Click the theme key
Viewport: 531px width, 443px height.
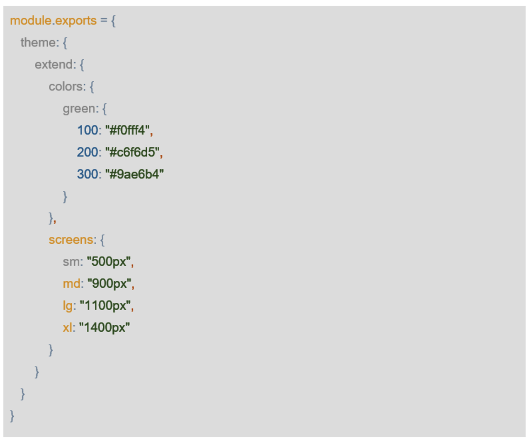click(x=39, y=42)
